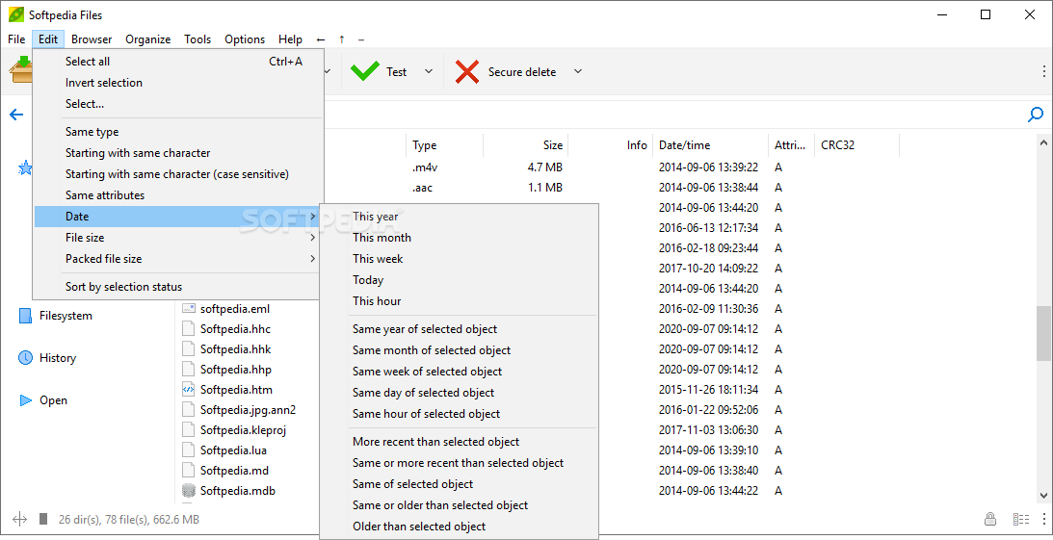Screen dimensions: 1053x540
Task: Click the search magnifier icon
Action: 1036,115
